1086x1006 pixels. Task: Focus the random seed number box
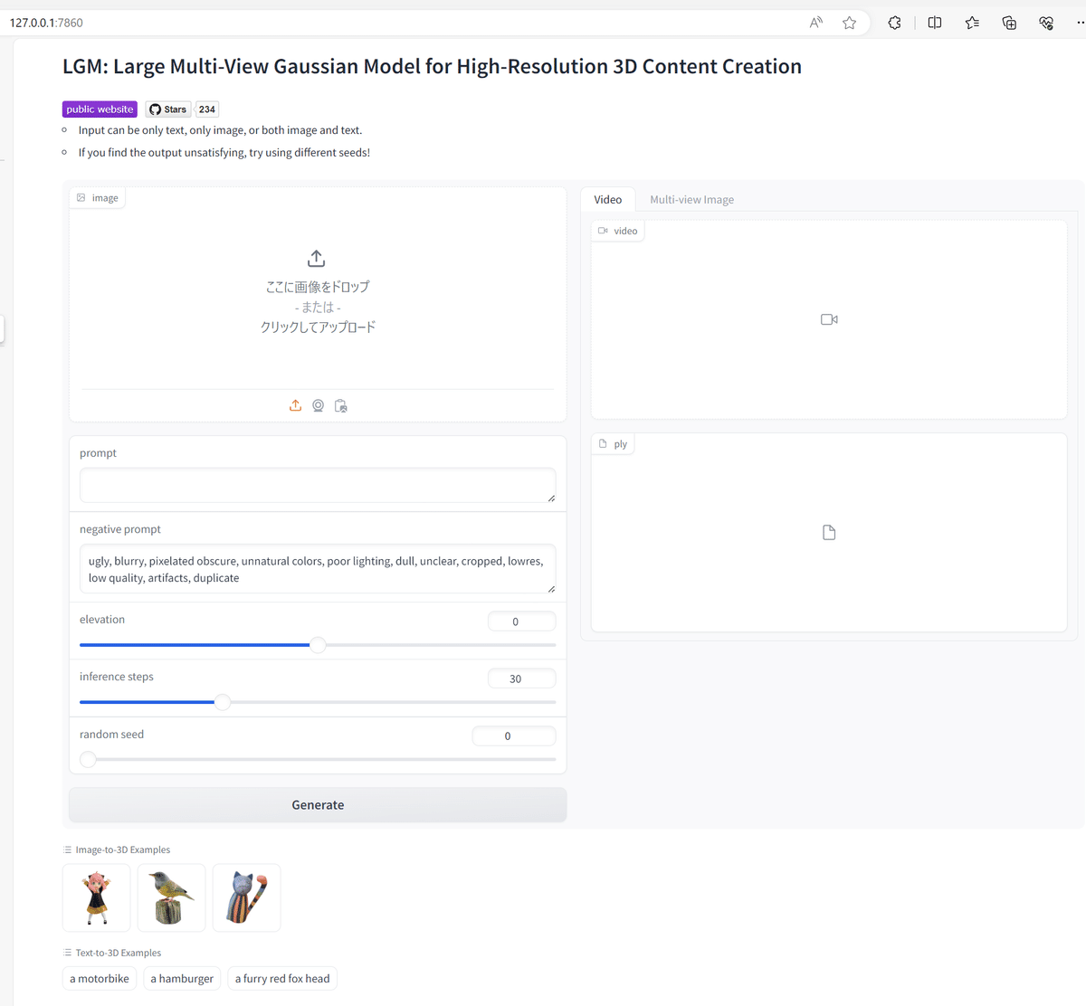513,736
